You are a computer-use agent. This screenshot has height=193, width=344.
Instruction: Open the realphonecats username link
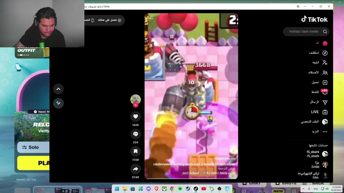[x=225, y=158]
